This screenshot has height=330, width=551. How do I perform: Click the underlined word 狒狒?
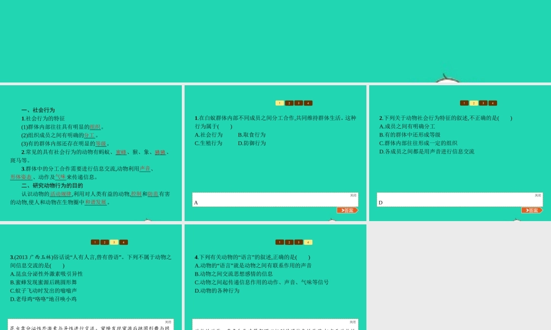(x=160, y=152)
